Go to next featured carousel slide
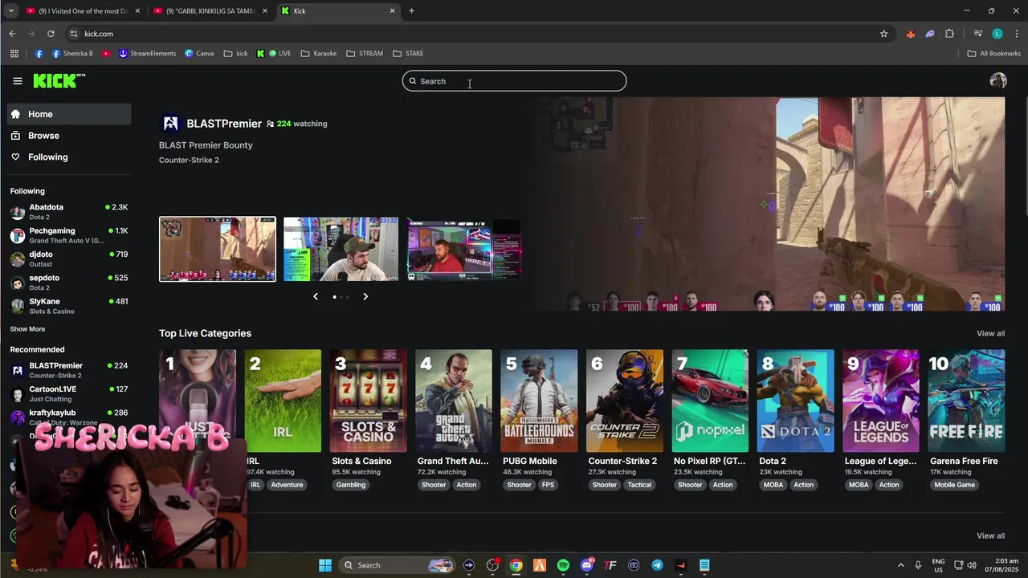1028x578 pixels. pos(365,296)
